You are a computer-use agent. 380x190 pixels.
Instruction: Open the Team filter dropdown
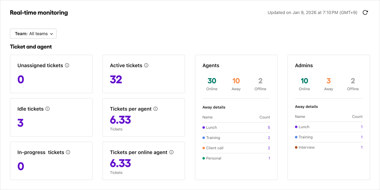[x=33, y=34]
